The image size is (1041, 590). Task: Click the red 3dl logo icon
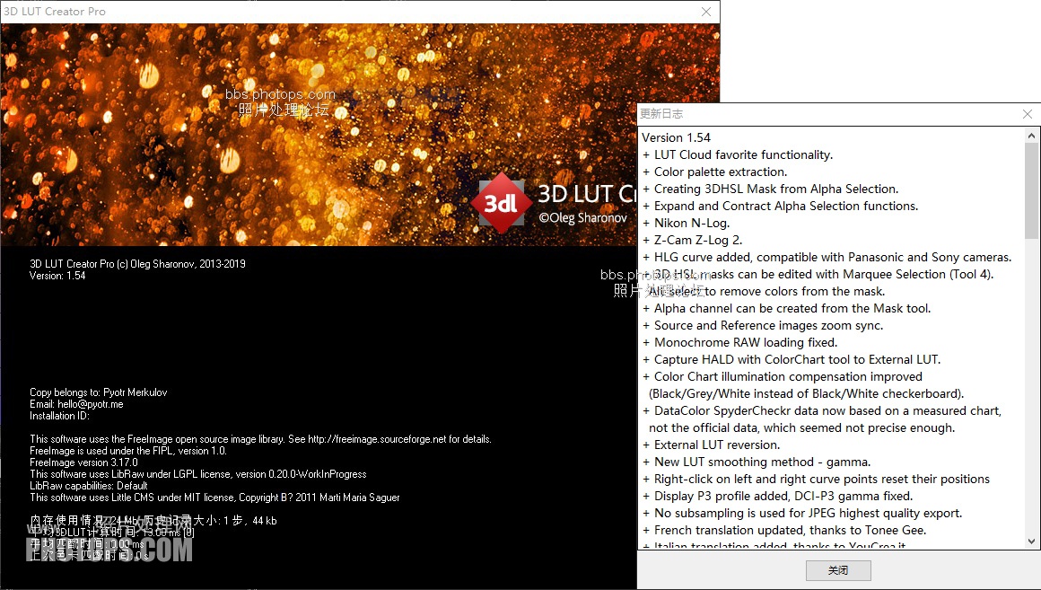coord(501,203)
